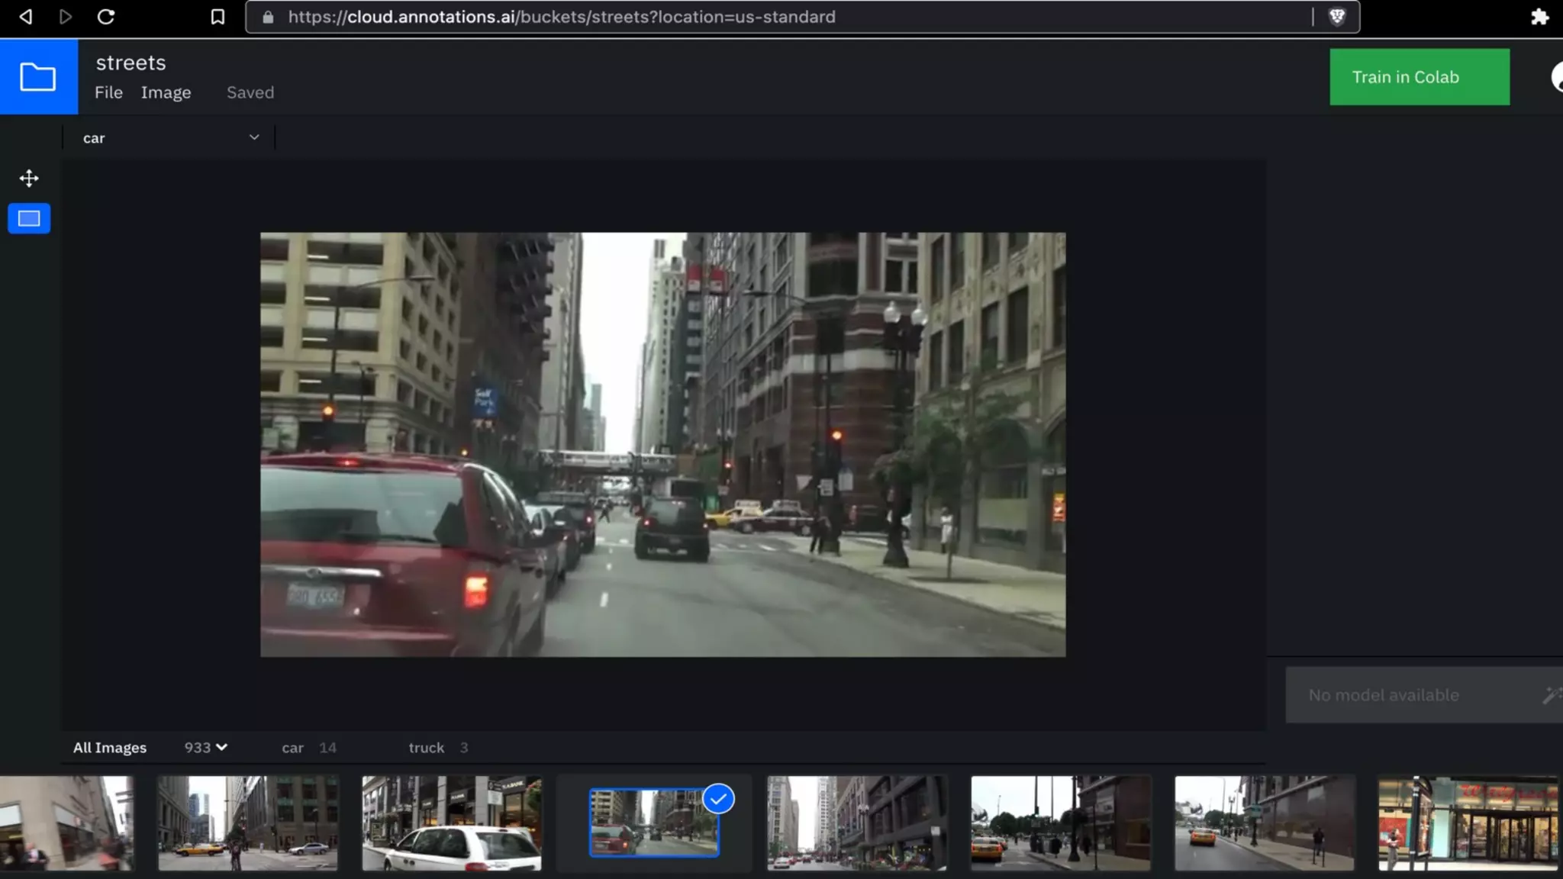Toggle the checkmark on selected thumbnail

tap(718, 799)
